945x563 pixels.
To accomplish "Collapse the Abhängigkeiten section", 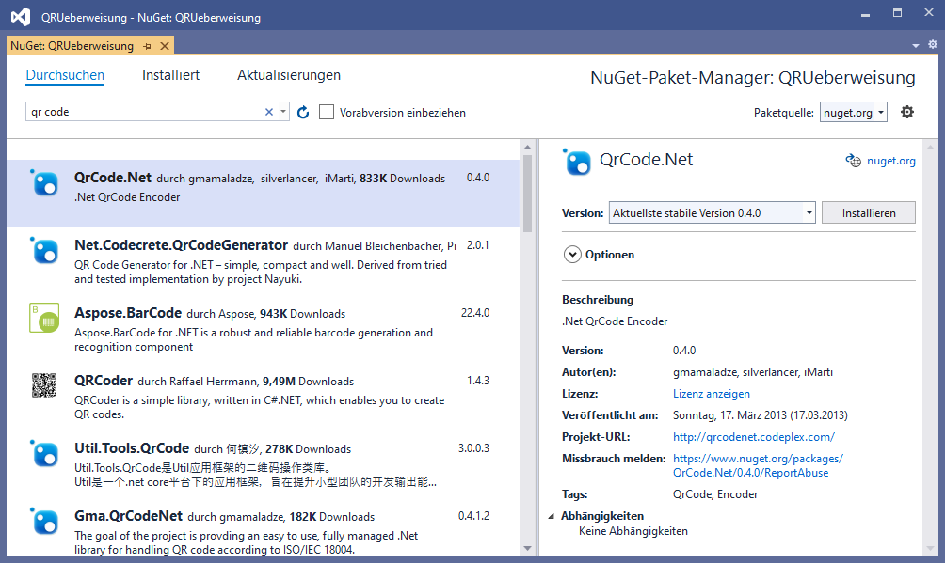I will pos(552,516).
